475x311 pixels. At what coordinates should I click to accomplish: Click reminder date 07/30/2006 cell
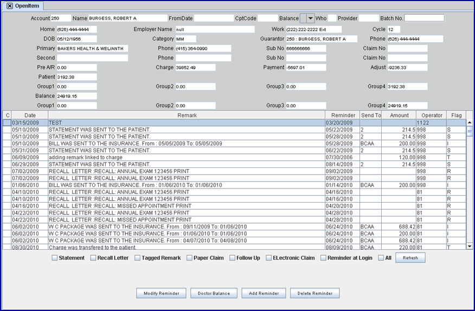[x=342, y=158]
